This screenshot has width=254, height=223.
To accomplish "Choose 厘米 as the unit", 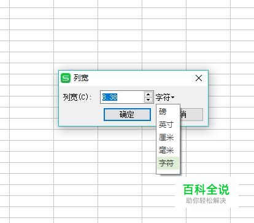I will 168,138.
